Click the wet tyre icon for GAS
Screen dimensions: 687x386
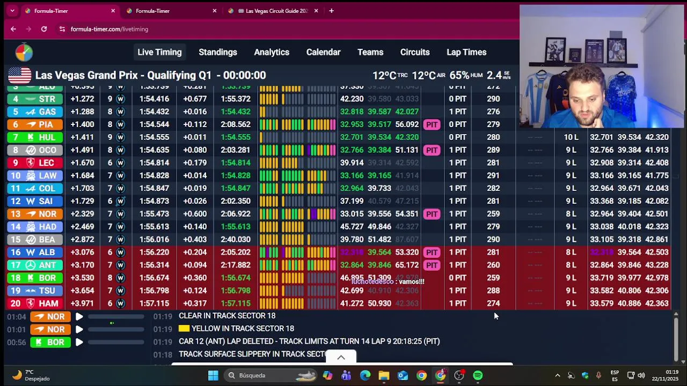coord(120,112)
